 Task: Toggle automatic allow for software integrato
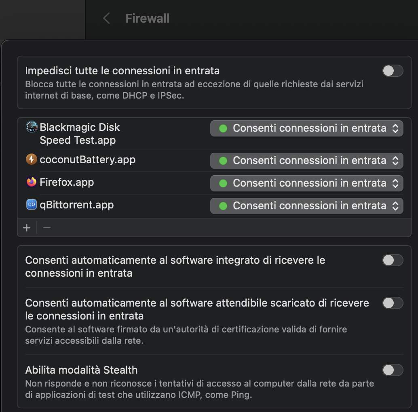pyautogui.click(x=393, y=260)
